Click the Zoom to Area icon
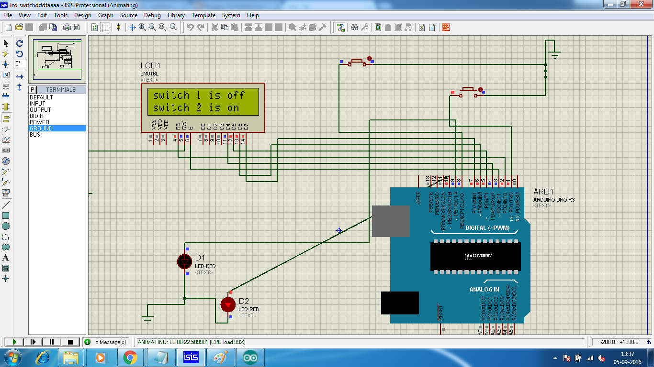This screenshot has width=654, height=367. (173, 28)
